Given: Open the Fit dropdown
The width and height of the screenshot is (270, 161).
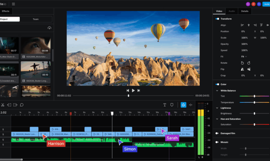Looking at the screenshot, I should (x=244, y=57).
